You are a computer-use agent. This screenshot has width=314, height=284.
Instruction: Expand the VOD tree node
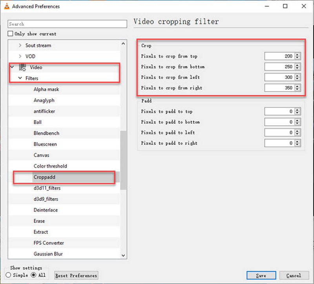pyautogui.click(x=20, y=56)
